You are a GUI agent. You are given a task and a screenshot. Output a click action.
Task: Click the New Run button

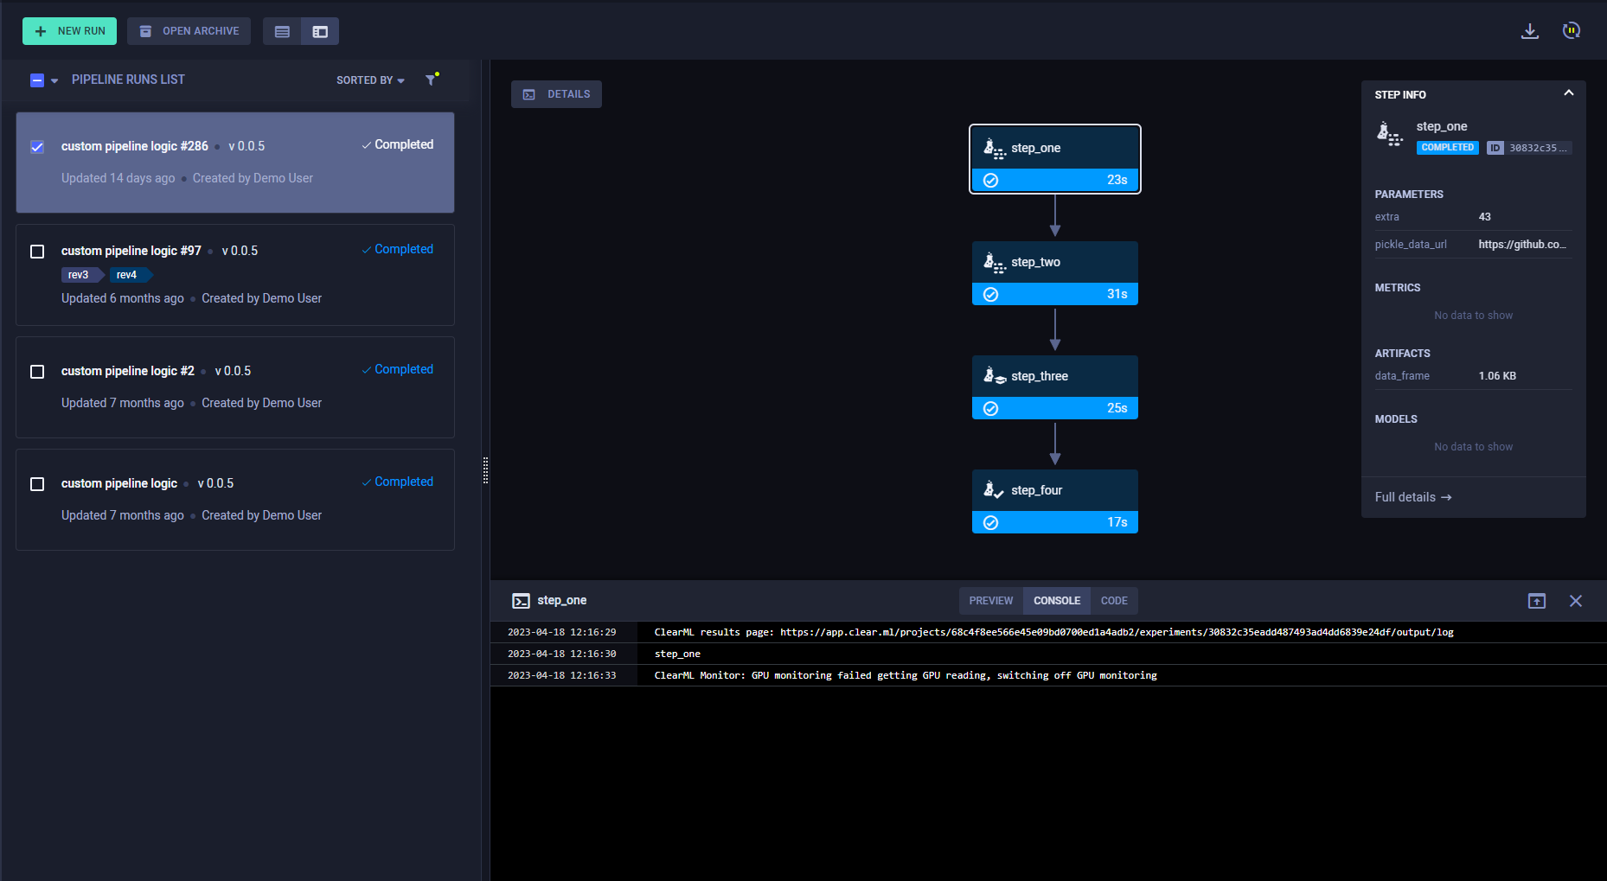pos(69,31)
